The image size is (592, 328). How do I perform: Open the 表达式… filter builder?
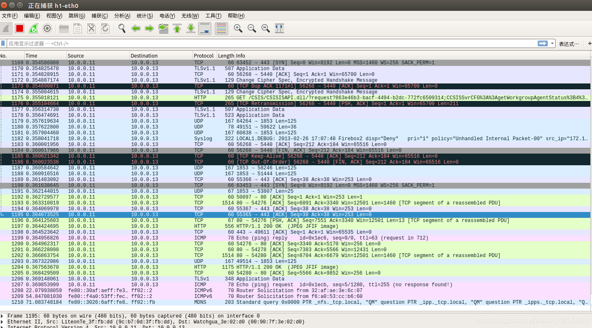[x=568, y=43]
